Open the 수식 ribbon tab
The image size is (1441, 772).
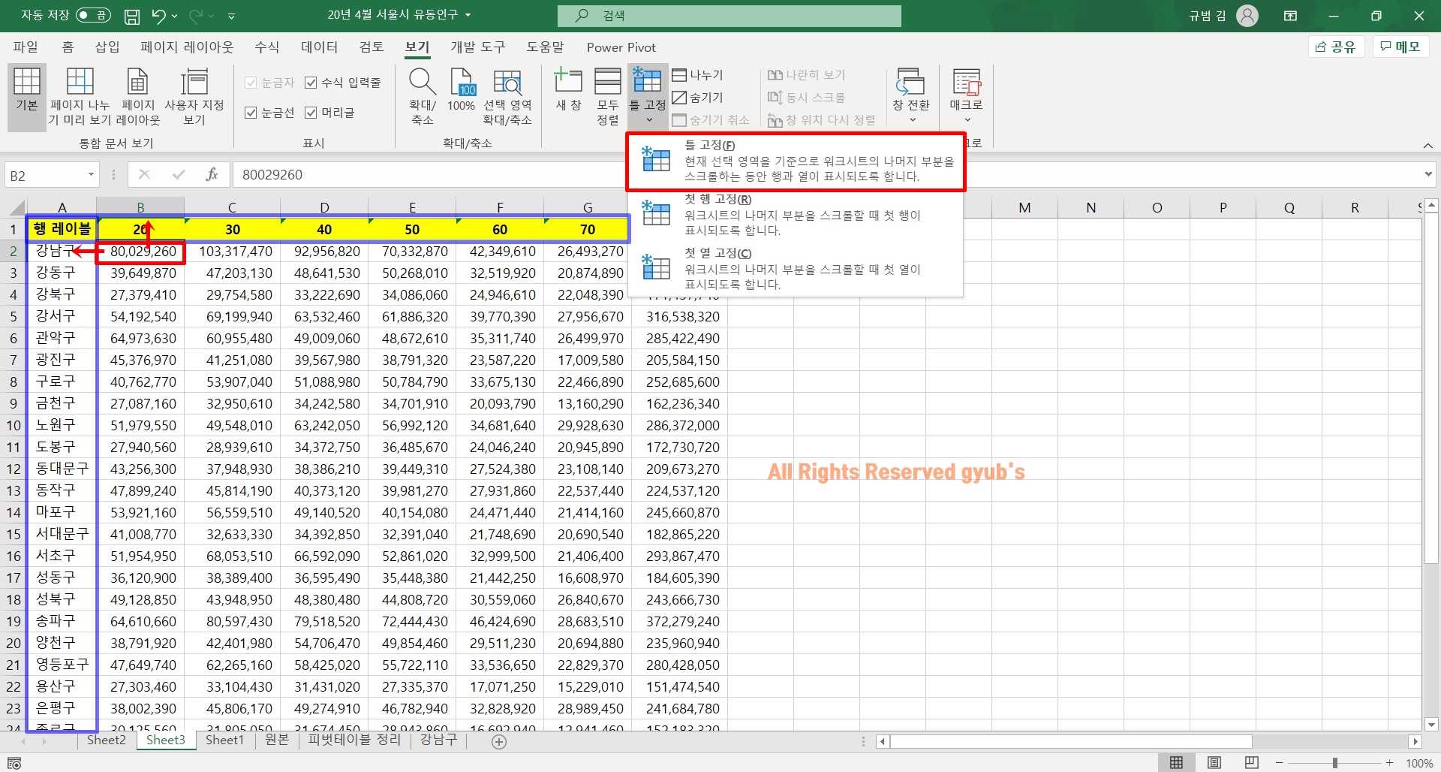click(266, 47)
